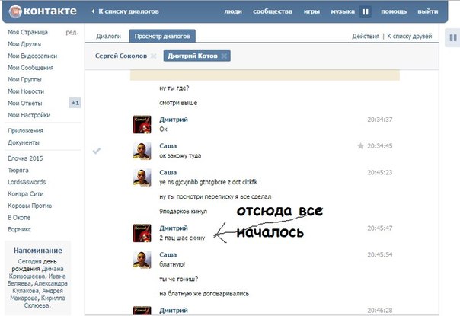Open Саша's avatar at 20:45:54
Image resolution: width=460 pixels, height=316 pixels.
142,260
